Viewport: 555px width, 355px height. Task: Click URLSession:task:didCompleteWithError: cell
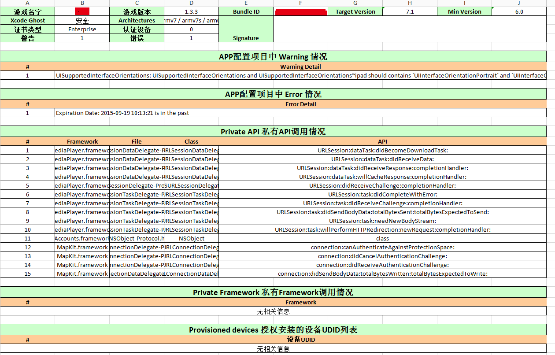click(x=382, y=194)
